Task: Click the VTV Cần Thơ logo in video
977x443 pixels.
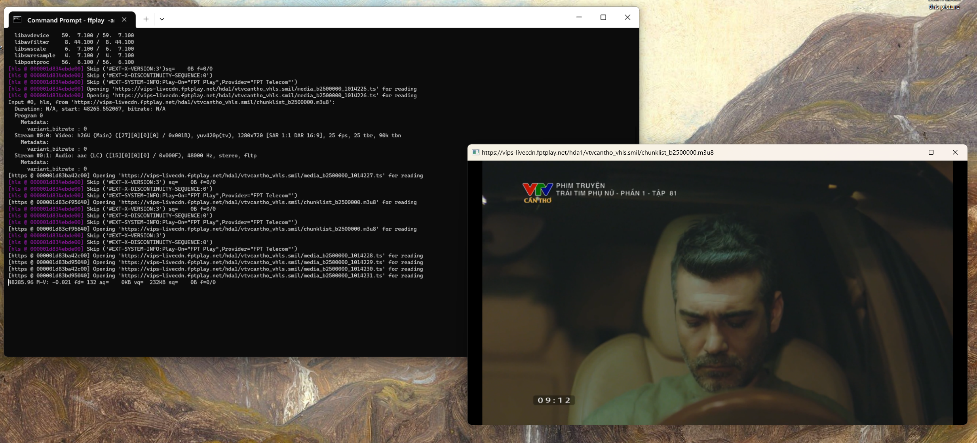Action: (537, 193)
